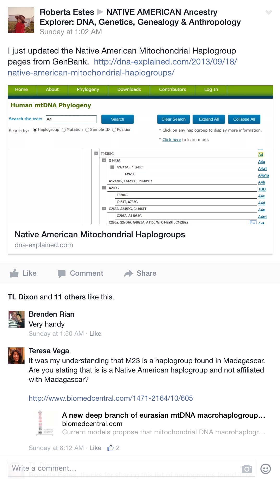Image resolution: width=280 pixels, height=479 pixels.
Task: Open Roberta Estes' profile picture
Action: (21, 20)
